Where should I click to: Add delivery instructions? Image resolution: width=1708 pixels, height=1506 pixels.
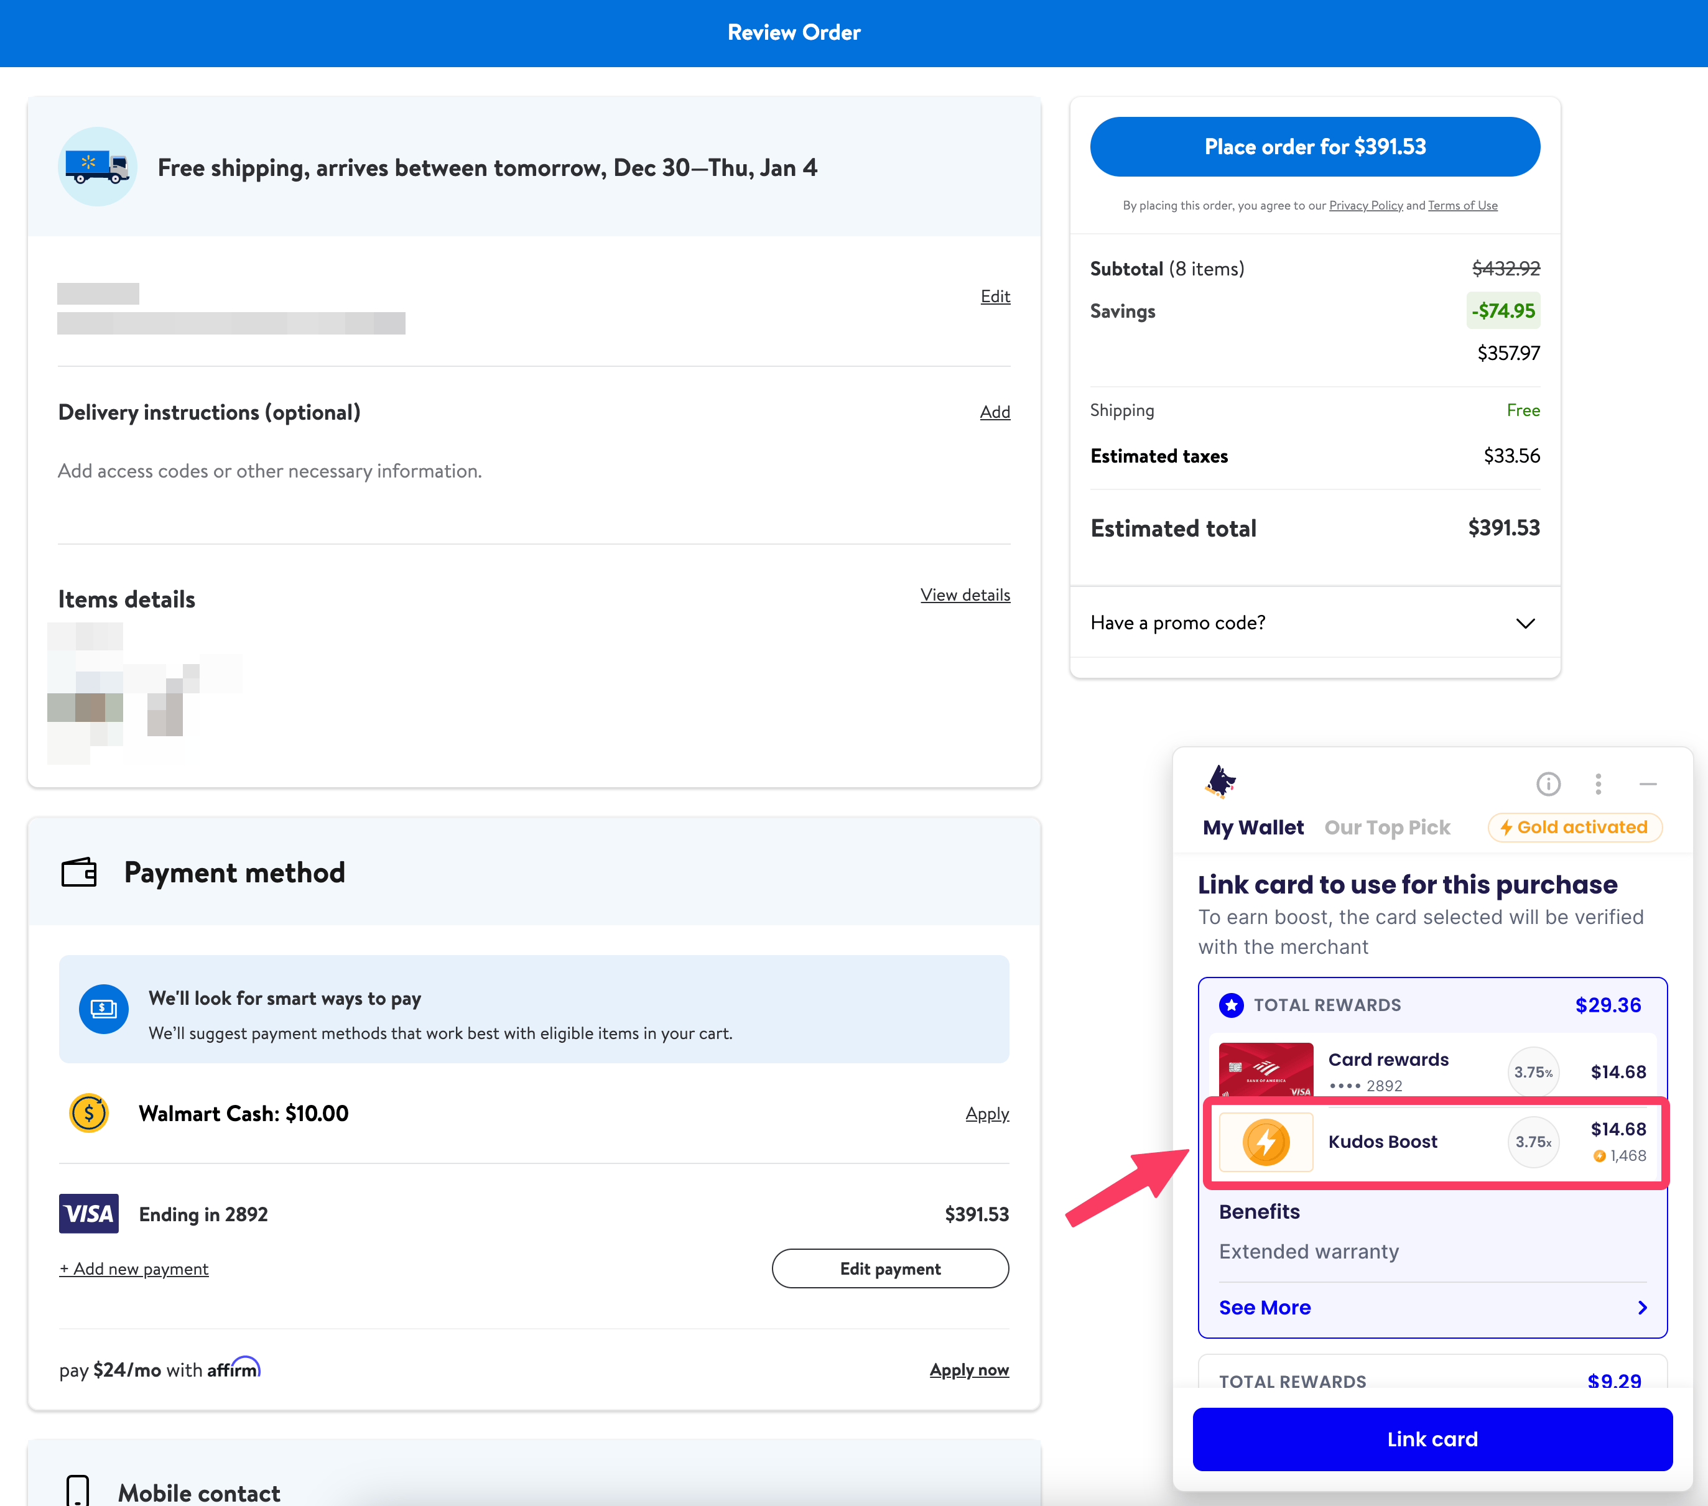coord(995,412)
